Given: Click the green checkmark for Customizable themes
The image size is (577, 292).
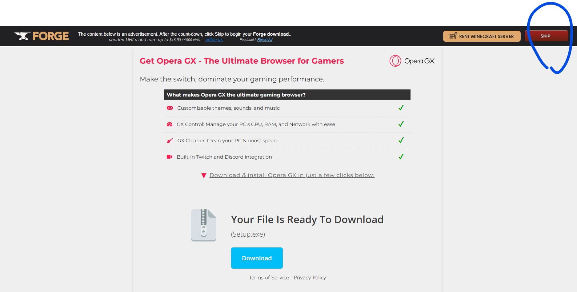Looking at the screenshot, I should click(x=401, y=108).
